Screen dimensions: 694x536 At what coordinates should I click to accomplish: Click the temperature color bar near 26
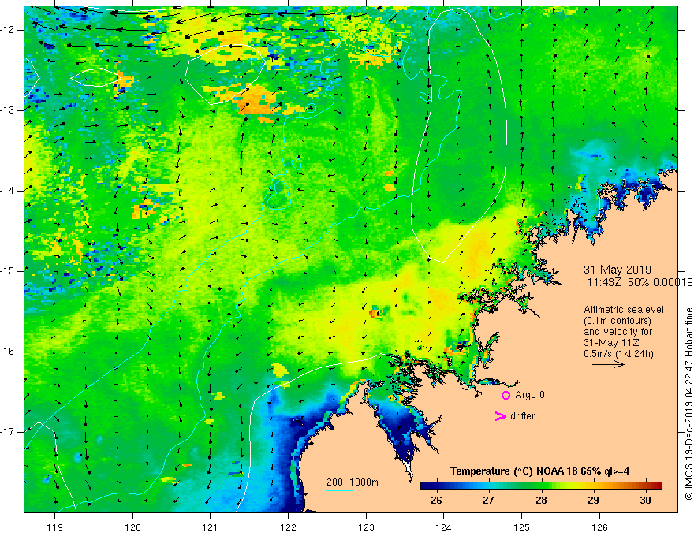click(x=436, y=486)
